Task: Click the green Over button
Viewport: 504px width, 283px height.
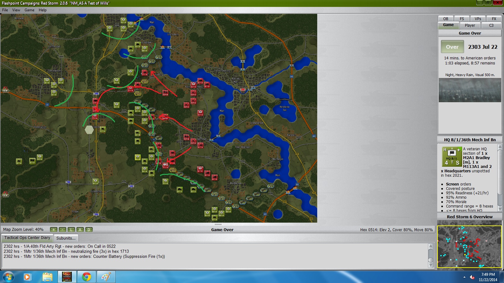Action: (452, 47)
